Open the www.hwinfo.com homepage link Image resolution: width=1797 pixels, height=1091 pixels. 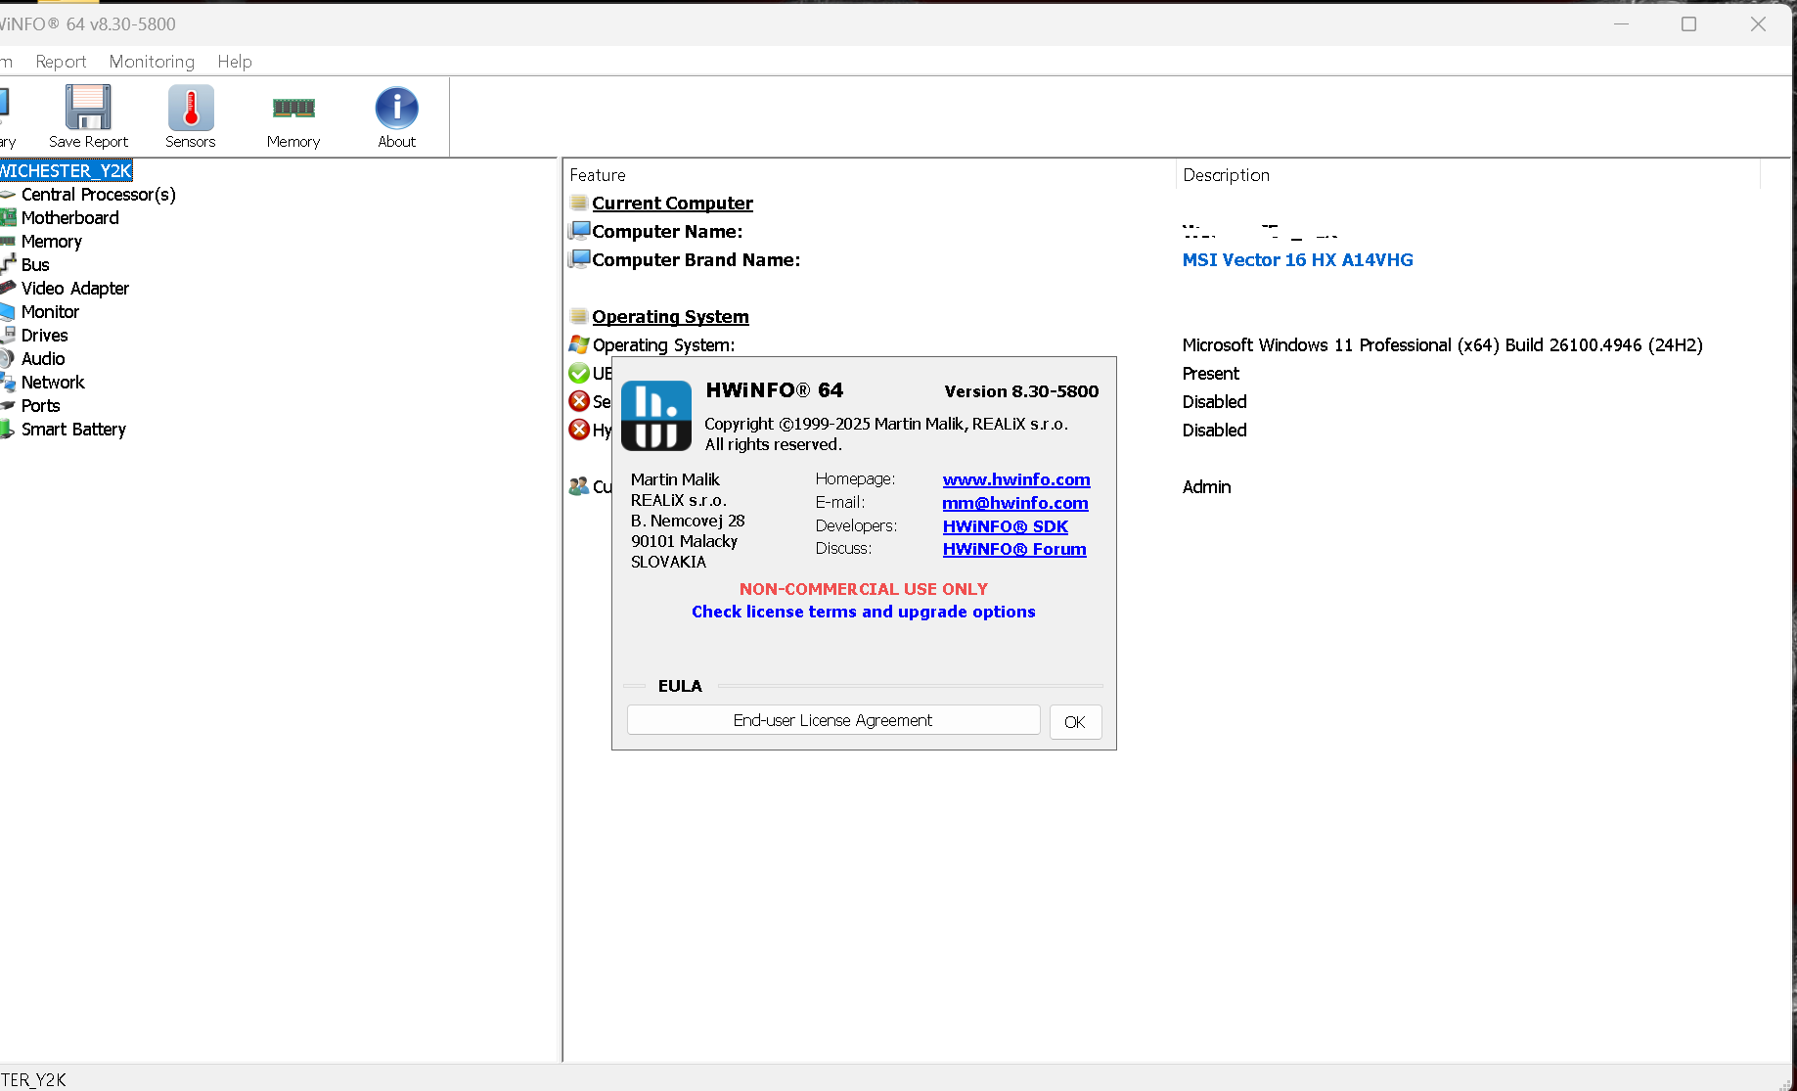(1016, 479)
